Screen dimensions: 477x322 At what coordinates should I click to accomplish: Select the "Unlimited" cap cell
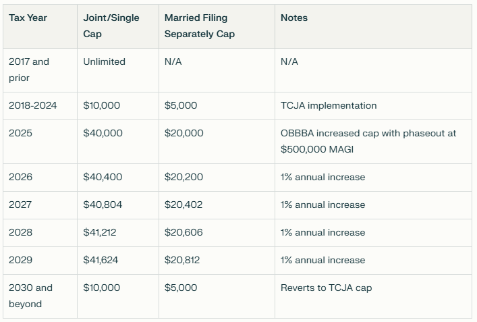tap(104, 61)
